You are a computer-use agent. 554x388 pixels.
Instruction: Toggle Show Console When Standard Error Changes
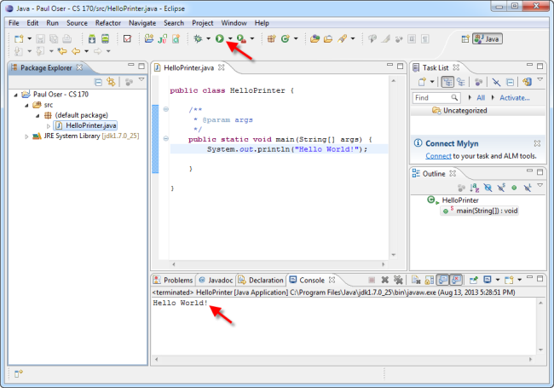tap(456, 281)
